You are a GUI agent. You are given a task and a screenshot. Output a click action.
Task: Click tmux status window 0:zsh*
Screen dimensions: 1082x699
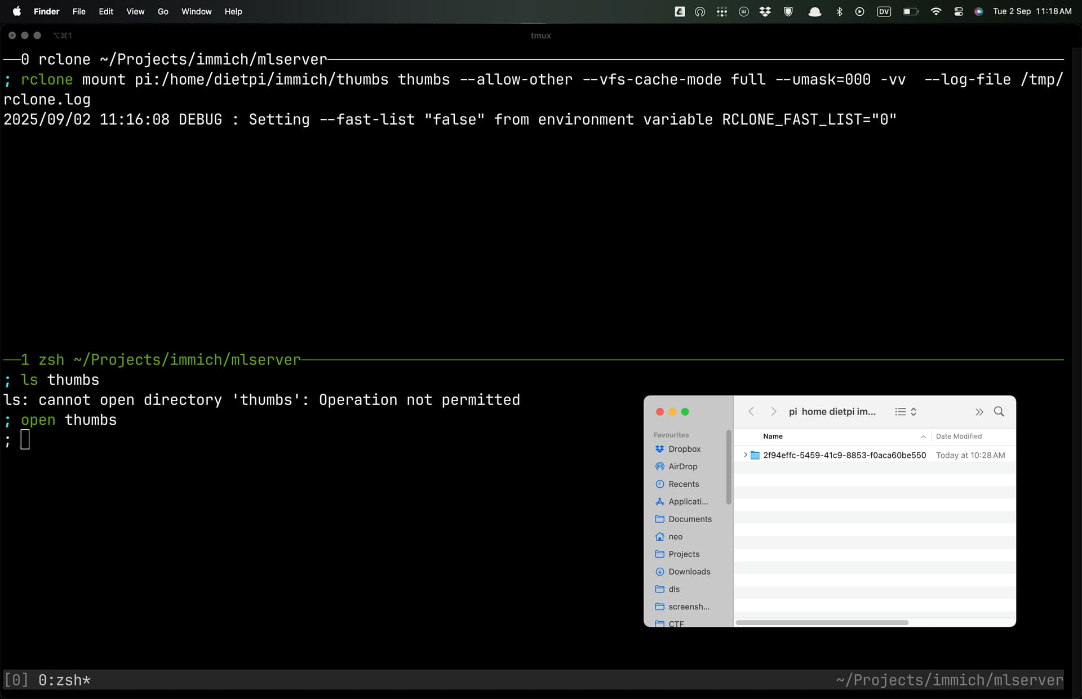coord(64,680)
